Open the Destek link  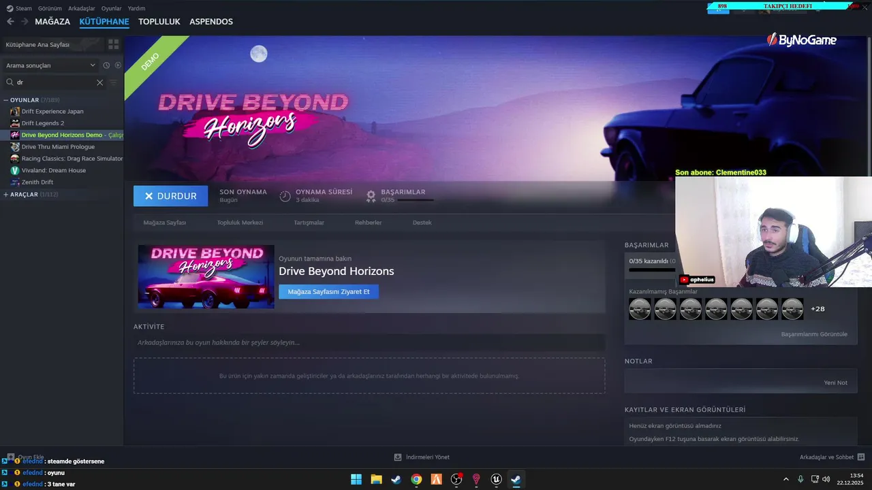(x=422, y=223)
